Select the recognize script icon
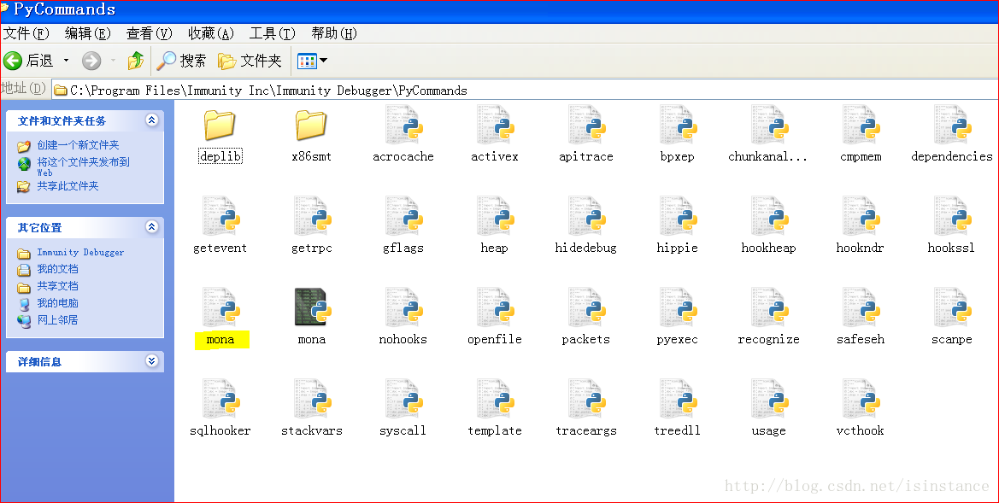 (769, 307)
